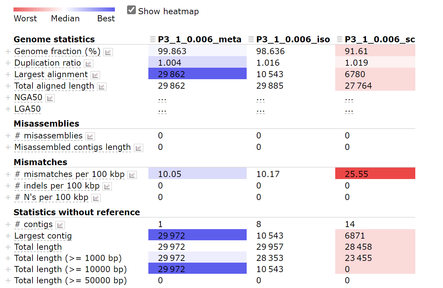443x288 pixels.
Task: Open the Largest alignment plot icon
Action: pyautogui.click(x=95, y=75)
